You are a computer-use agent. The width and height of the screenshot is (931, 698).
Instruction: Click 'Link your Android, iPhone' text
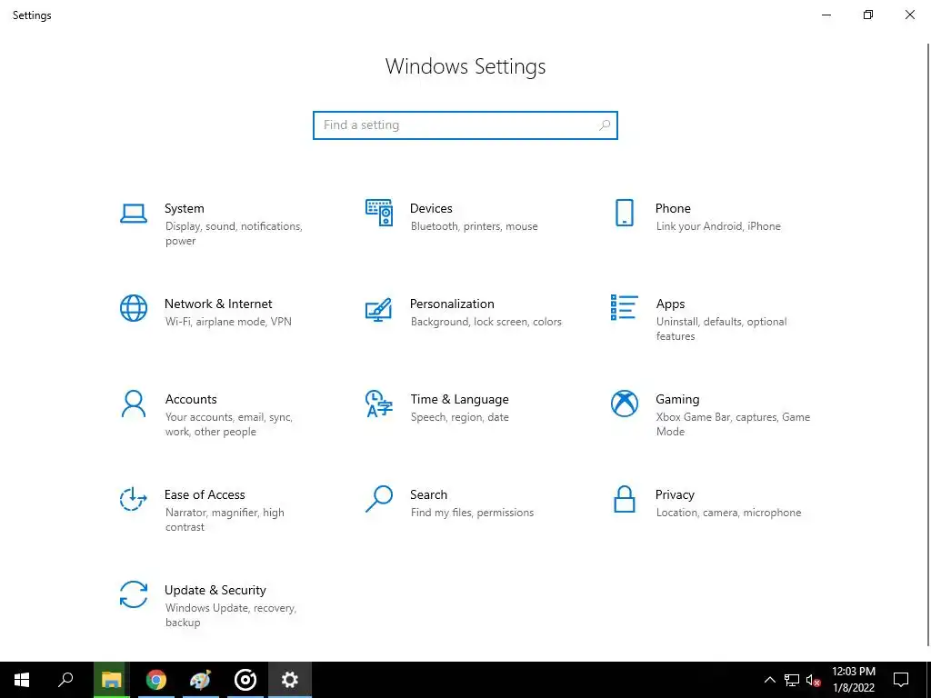[x=718, y=226]
